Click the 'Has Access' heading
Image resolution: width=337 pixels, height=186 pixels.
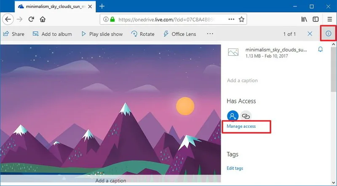241,101
